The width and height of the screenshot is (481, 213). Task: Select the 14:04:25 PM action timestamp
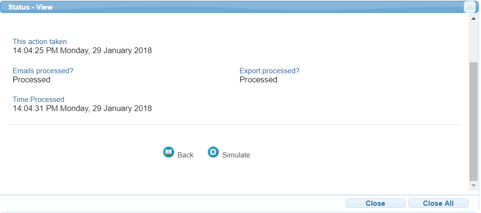point(82,50)
